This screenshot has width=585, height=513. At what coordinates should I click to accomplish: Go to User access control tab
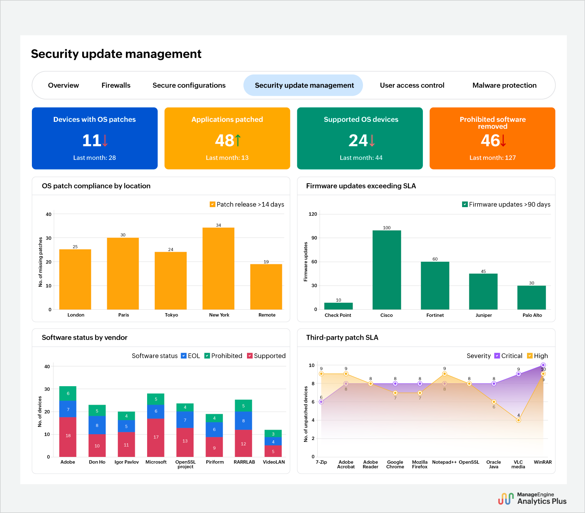[x=412, y=85]
